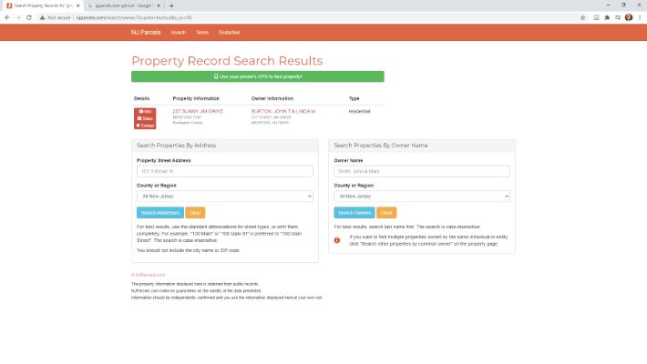Open Info for 257 Sunny Jim Drive

pyautogui.click(x=145, y=111)
